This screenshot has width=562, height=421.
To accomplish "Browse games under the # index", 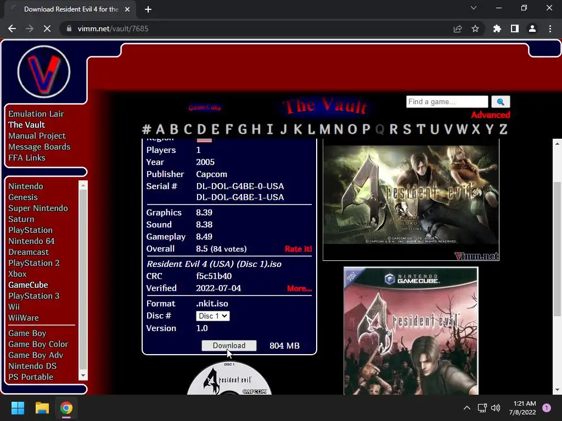I will click(146, 129).
